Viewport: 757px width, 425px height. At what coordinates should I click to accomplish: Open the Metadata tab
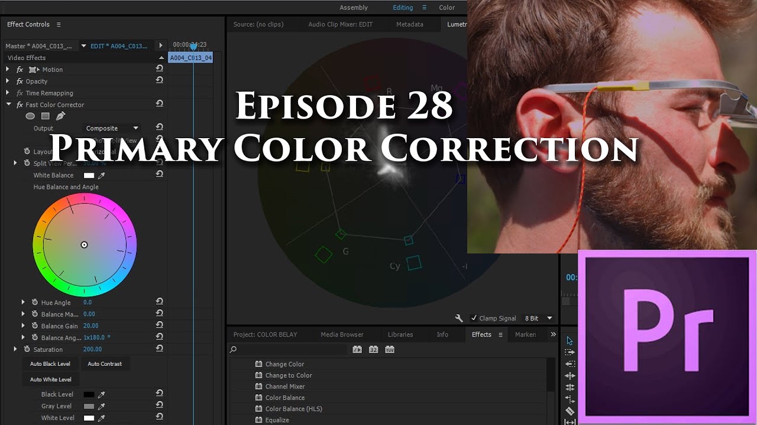[x=410, y=24]
